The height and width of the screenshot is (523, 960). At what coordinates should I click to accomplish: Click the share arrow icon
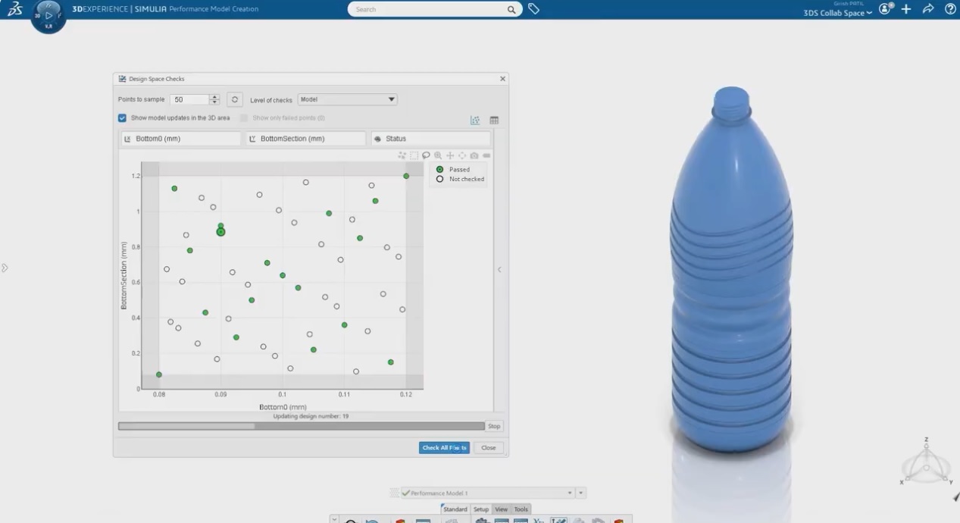(x=928, y=9)
